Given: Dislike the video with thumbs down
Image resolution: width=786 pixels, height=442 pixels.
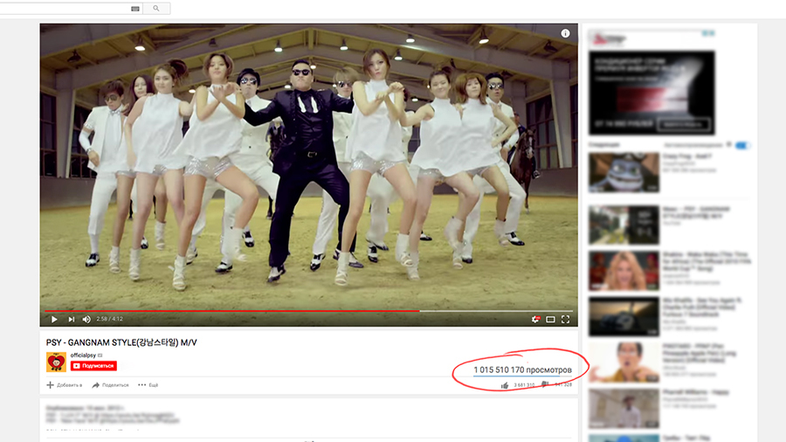Looking at the screenshot, I should point(545,385).
